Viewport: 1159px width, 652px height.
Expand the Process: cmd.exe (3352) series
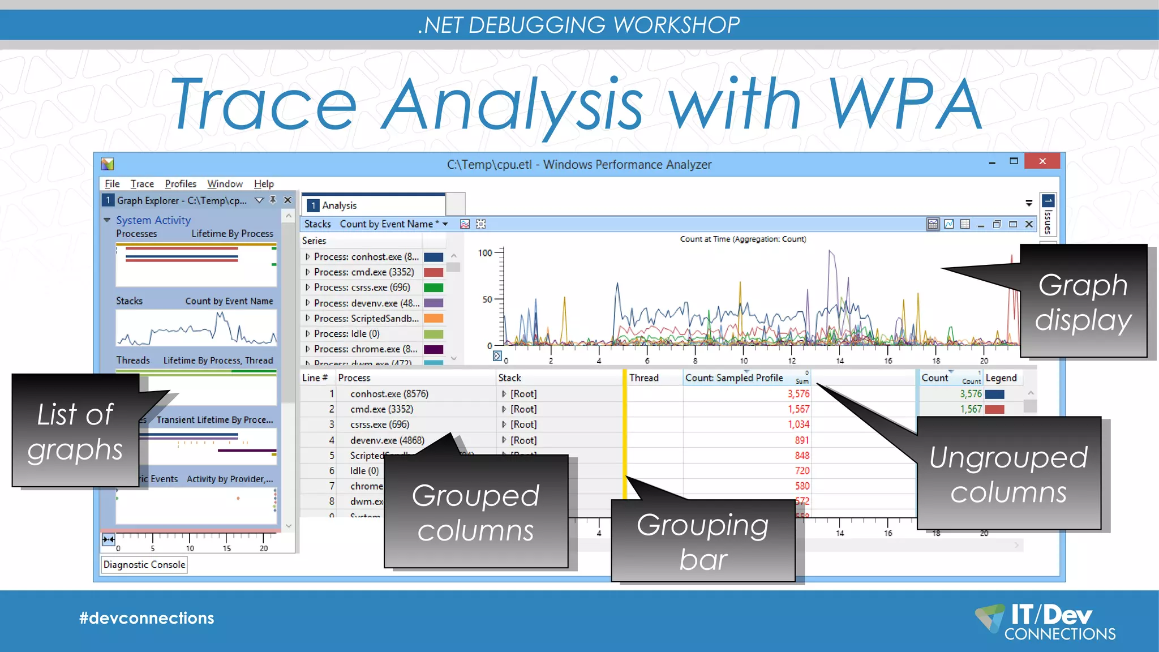307,272
